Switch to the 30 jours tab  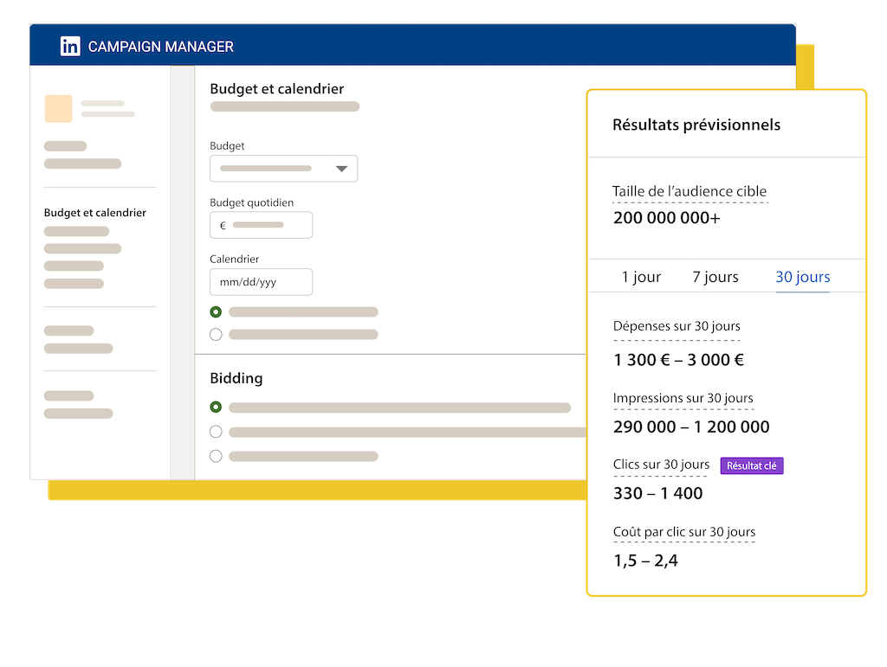click(802, 277)
